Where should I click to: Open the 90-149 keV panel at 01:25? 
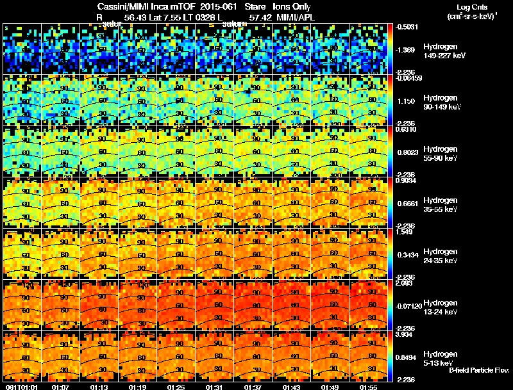[176, 101]
